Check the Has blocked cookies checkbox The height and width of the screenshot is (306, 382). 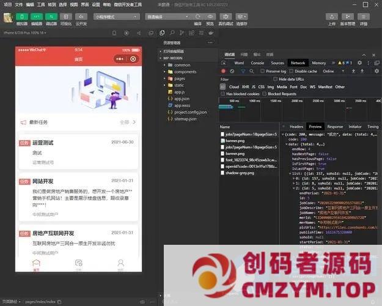pyautogui.click(x=222, y=94)
